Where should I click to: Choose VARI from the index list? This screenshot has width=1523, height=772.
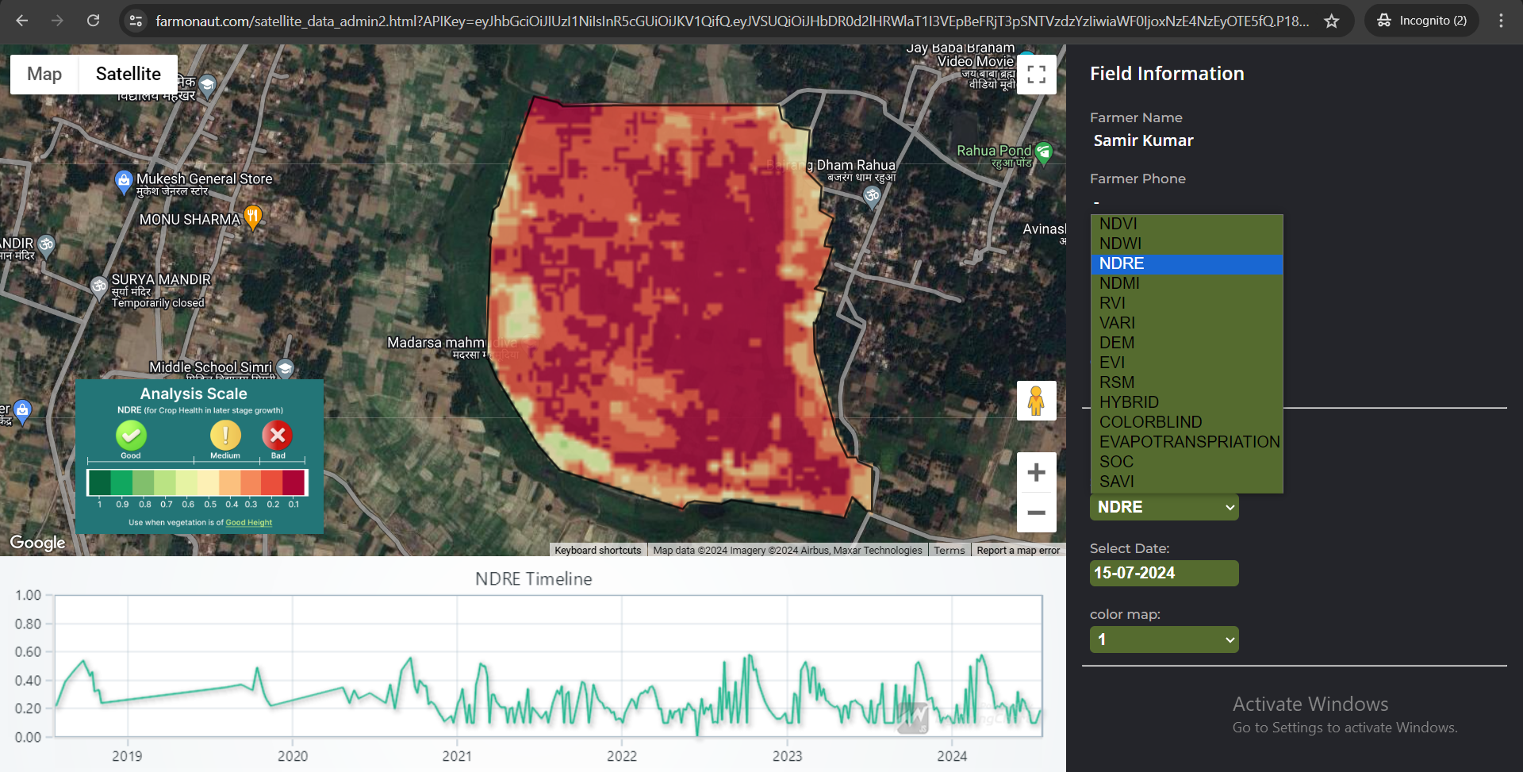[1187, 323]
